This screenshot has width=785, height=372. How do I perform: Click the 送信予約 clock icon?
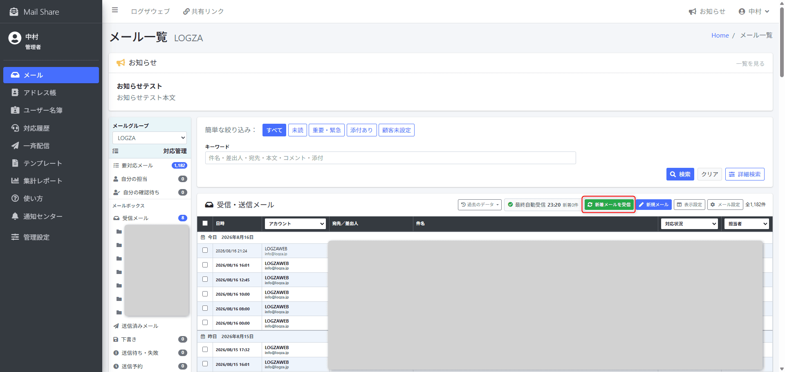pyautogui.click(x=116, y=366)
